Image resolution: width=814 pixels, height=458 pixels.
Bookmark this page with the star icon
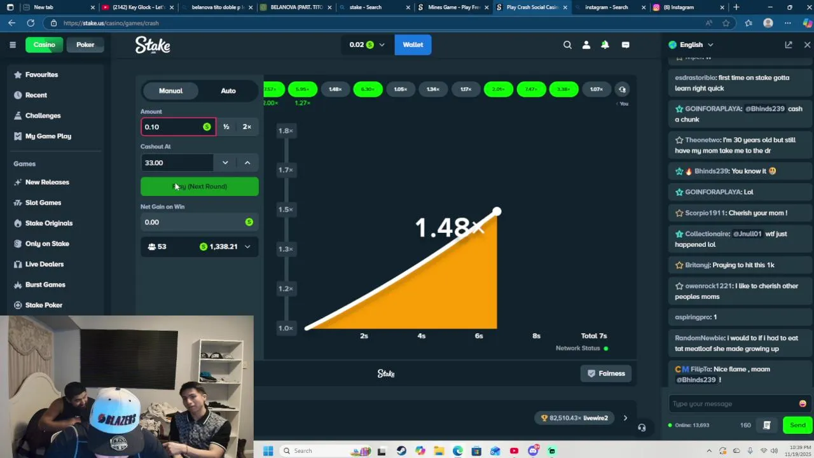[726, 23]
